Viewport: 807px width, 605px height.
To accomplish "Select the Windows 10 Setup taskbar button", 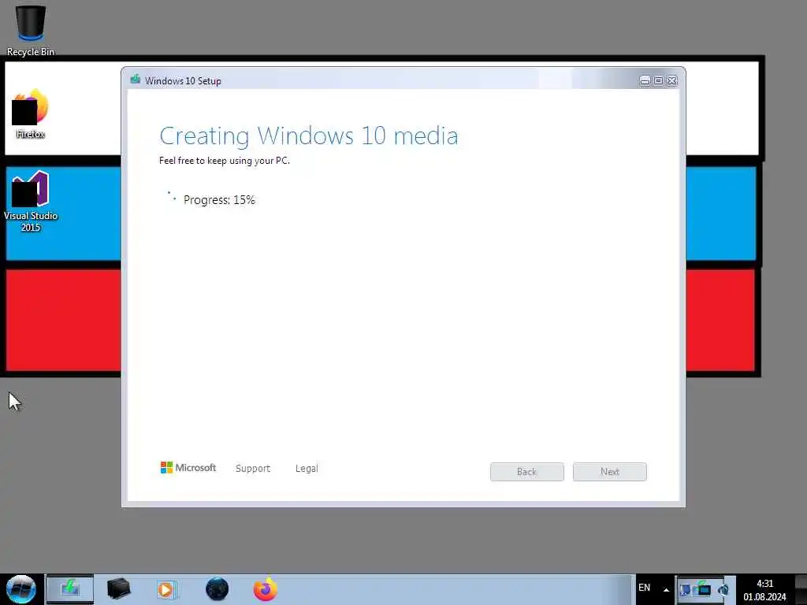I will pyautogui.click(x=70, y=588).
